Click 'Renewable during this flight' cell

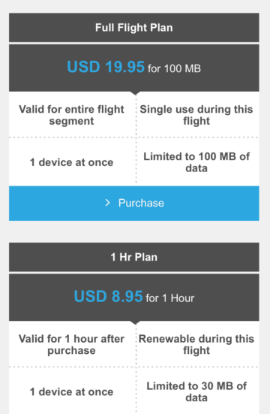click(196, 345)
